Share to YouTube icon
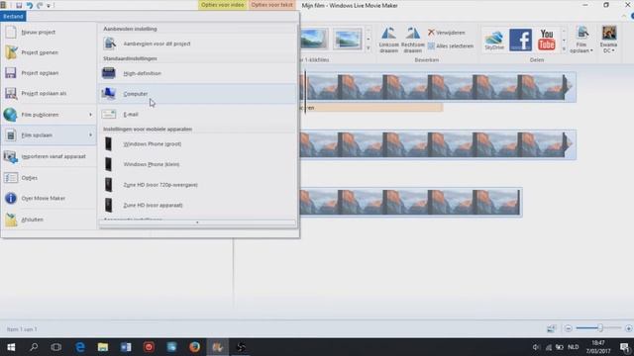Screen dimensions: 634x356 click(547, 40)
